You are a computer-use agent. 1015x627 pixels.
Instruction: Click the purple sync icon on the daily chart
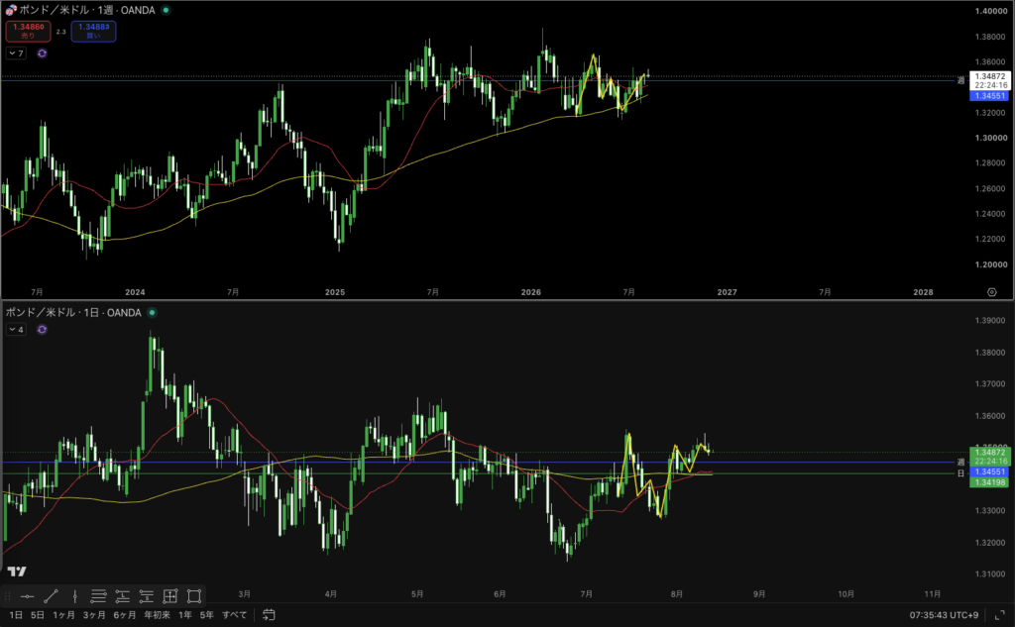[42, 330]
